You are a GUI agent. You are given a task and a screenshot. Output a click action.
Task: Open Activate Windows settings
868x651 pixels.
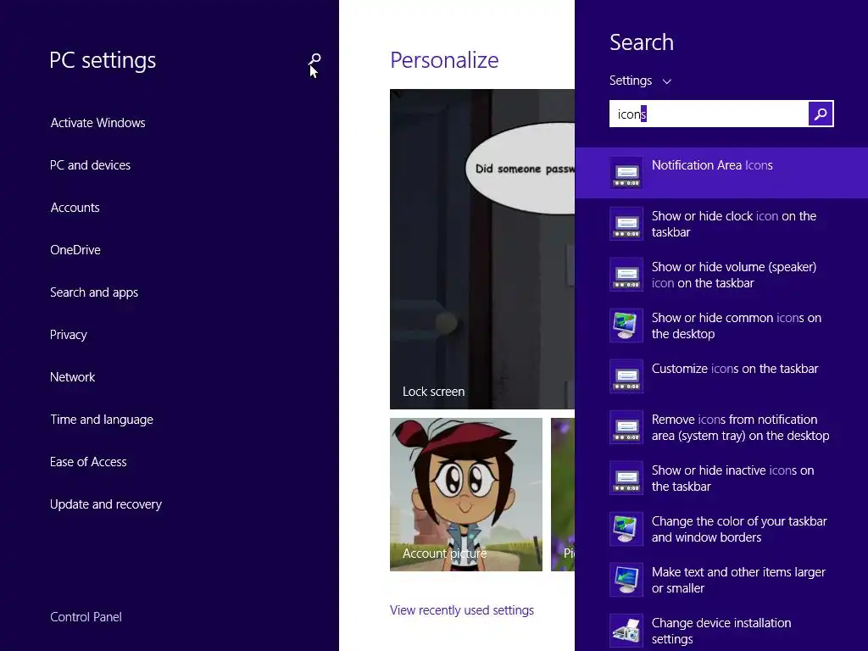coord(98,123)
